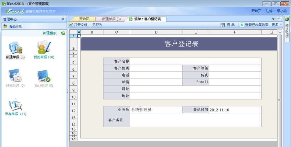Click 另存为 in the toolbar

pos(97,25)
